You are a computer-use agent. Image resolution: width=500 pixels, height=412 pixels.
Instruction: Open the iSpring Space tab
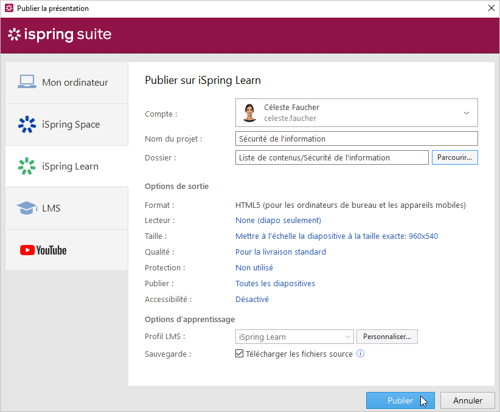point(71,125)
